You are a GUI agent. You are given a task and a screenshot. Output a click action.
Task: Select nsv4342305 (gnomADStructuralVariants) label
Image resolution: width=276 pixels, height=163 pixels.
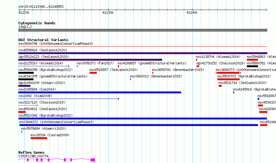pos(53,76)
